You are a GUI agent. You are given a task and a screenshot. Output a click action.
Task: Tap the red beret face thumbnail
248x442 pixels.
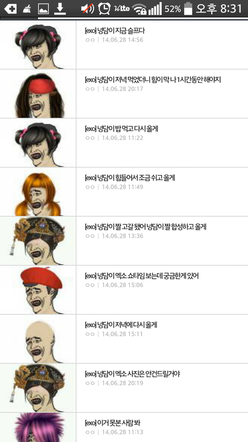[38, 290]
